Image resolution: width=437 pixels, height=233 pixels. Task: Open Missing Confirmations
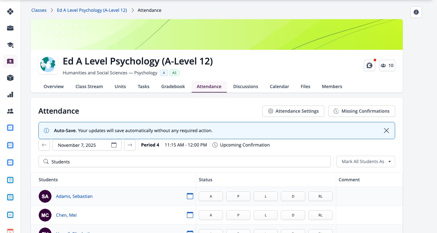coord(362,111)
